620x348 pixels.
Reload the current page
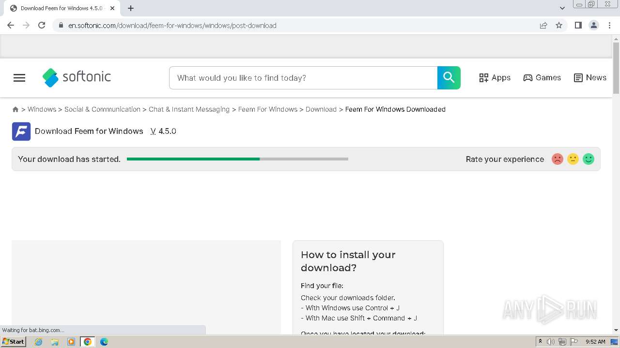pos(42,25)
